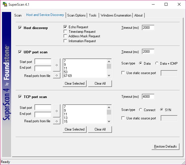186x165 pixels.
Task: Click TCP port list scroll up arrow
Action: 109,107
